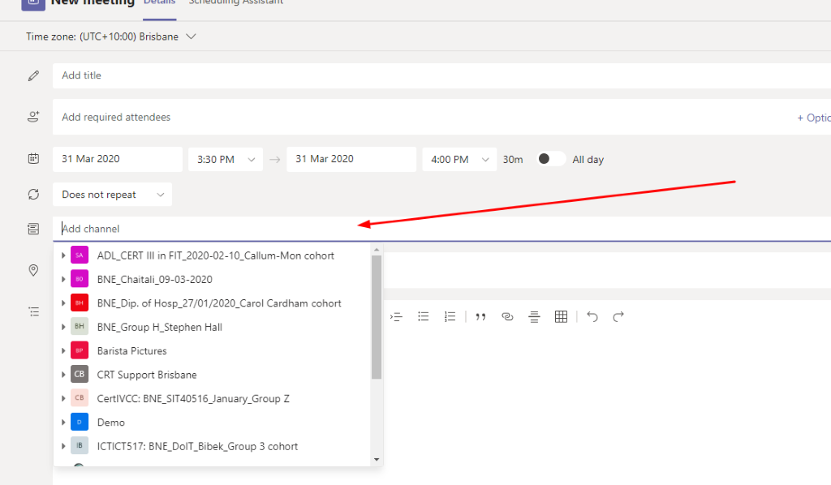Insert a bulleted list
The image size is (831, 485).
pos(423,316)
